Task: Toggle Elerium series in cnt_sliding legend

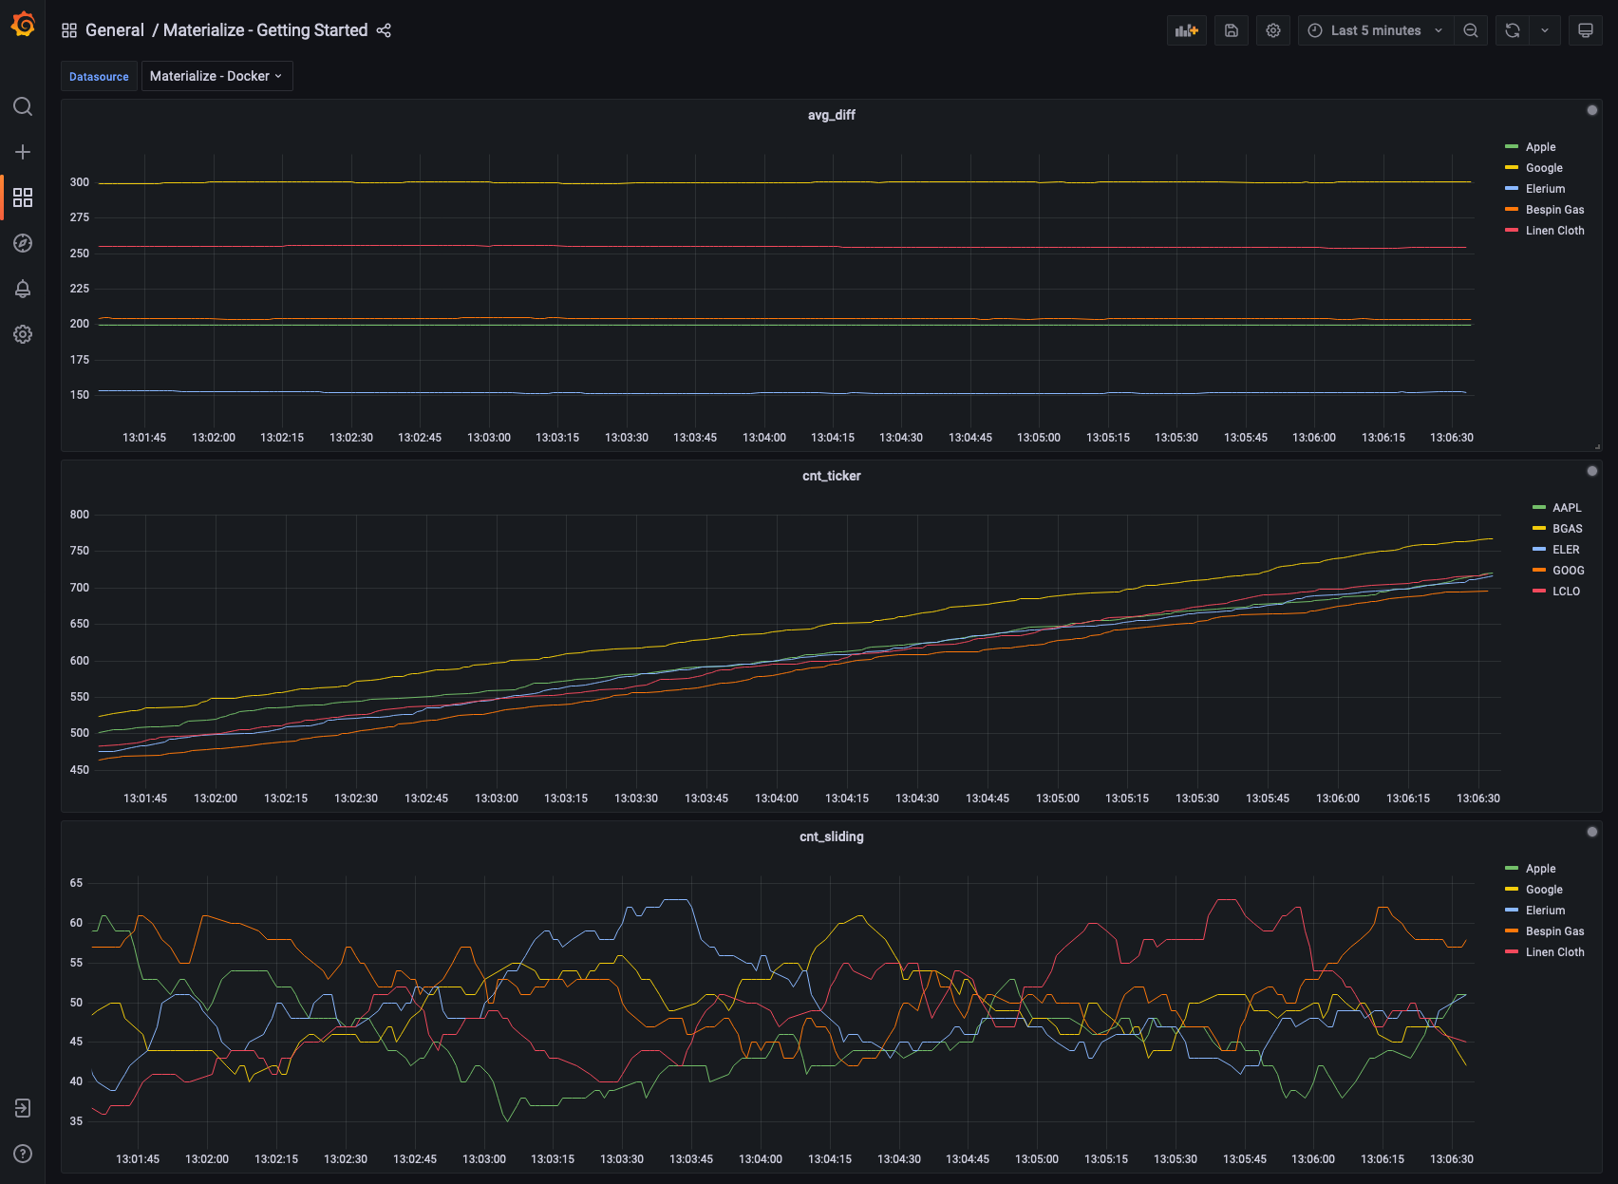Action: (1545, 911)
